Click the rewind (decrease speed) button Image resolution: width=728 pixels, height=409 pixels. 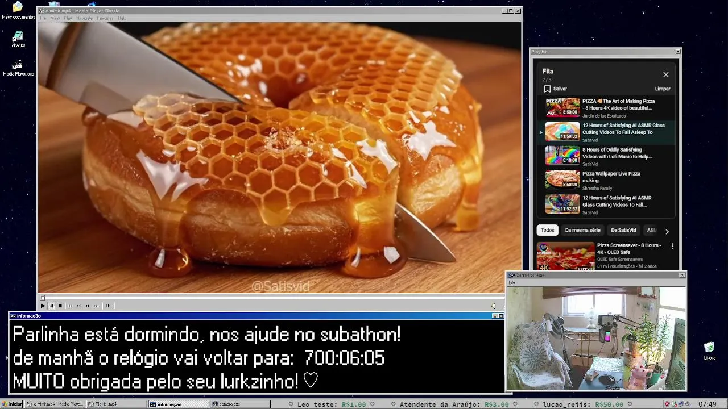(78, 306)
